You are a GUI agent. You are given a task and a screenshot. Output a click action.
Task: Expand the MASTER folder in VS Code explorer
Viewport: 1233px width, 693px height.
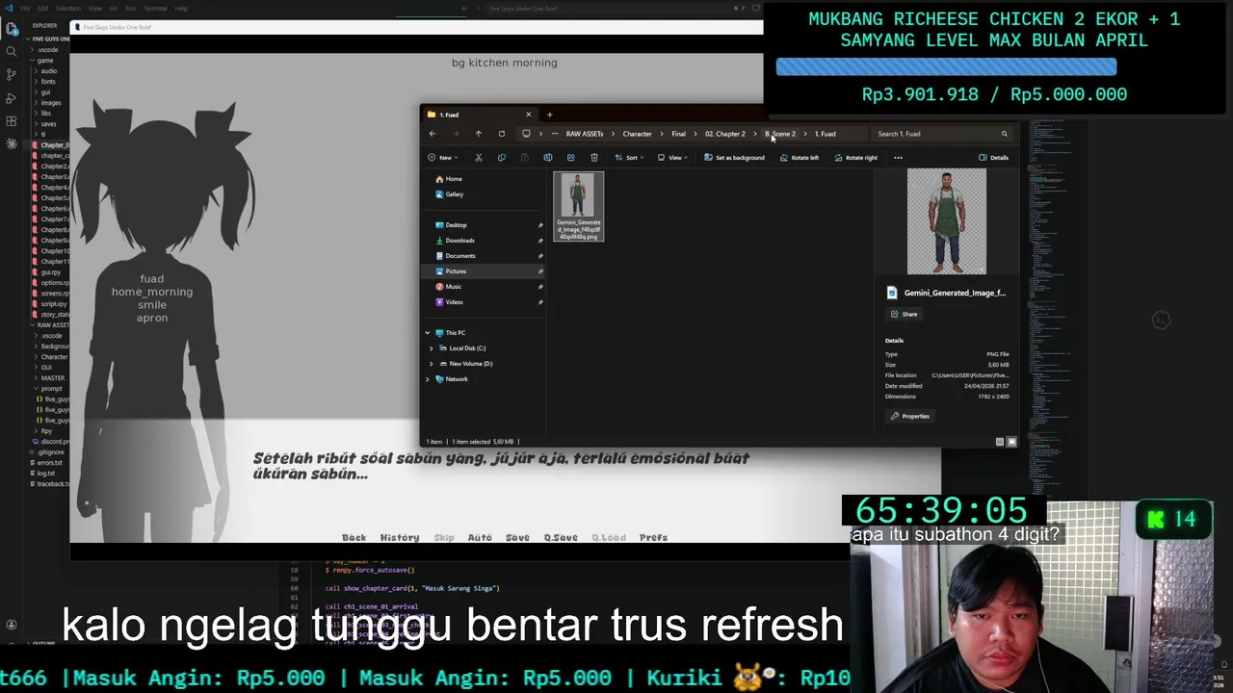coord(52,378)
